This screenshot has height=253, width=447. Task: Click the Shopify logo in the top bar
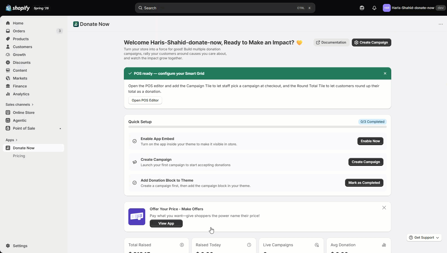point(18,8)
